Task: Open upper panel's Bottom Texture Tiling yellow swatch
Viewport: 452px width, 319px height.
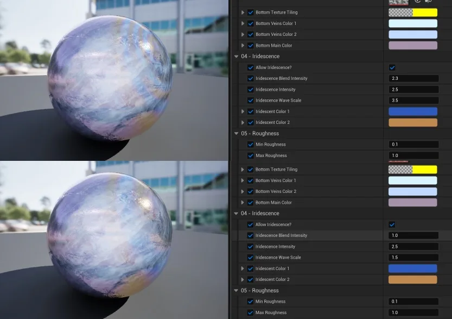Action: coord(425,12)
